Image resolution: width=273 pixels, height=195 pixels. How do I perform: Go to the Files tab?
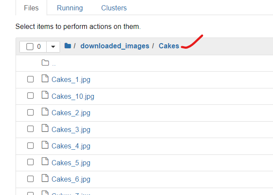(x=31, y=8)
